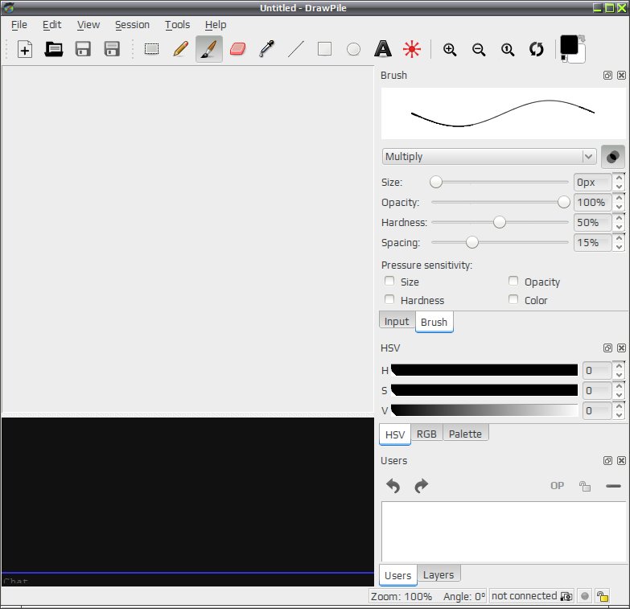Close the HSV dock panel

pyautogui.click(x=621, y=348)
